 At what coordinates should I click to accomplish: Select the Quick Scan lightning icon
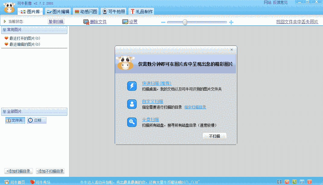[132, 86]
